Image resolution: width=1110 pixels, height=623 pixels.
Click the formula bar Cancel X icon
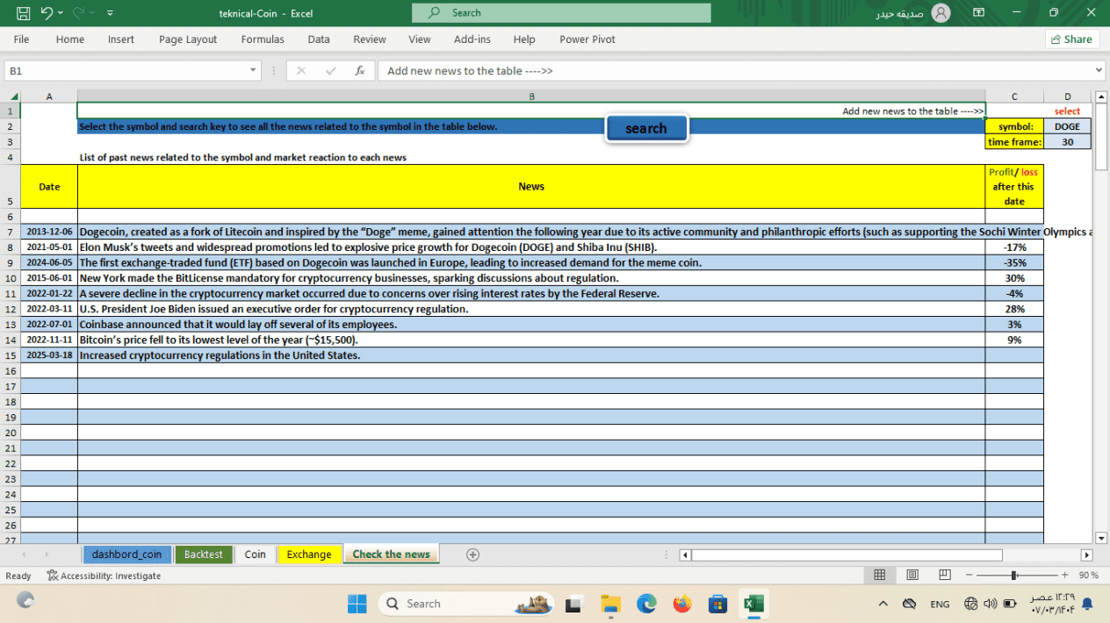click(x=301, y=71)
